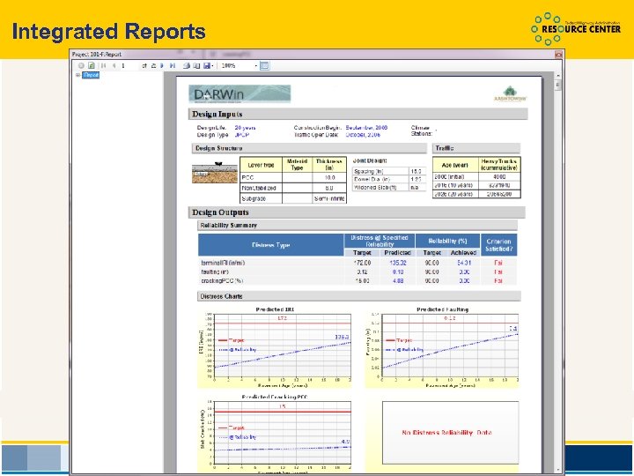
Task: Click the Criterion Satisfied column header
Action: click(498, 245)
